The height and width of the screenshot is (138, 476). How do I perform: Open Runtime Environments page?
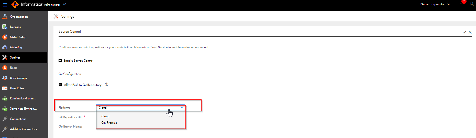pyautogui.click(x=24, y=98)
